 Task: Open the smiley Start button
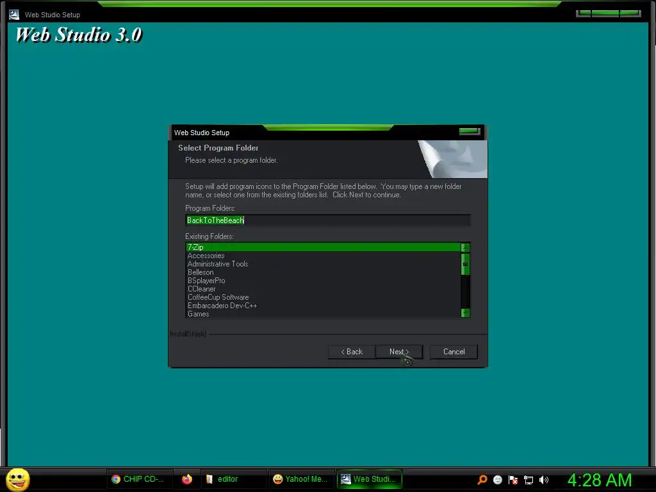17,479
